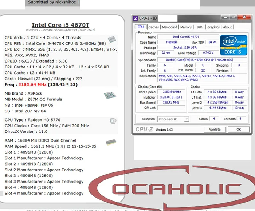Click the Stepping value 3 field
The image size is (255, 211).
(x=239, y=65)
